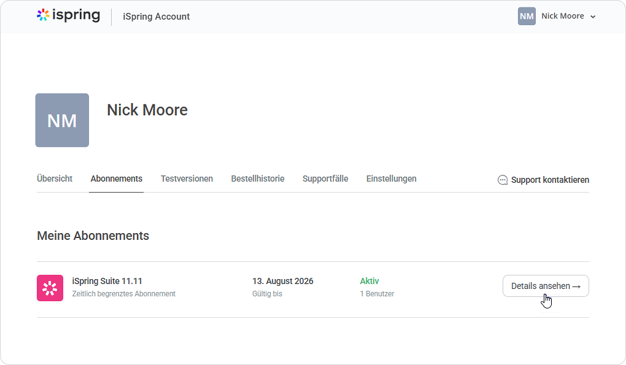The width and height of the screenshot is (626, 365).
Task: Click the NM avatar in top bar
Action: point(527,17)
